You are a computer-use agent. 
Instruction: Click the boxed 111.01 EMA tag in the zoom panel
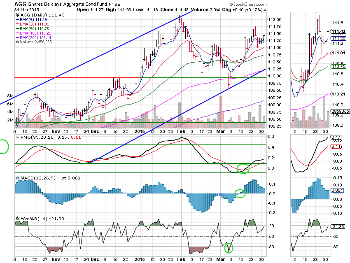pos(338,53)
